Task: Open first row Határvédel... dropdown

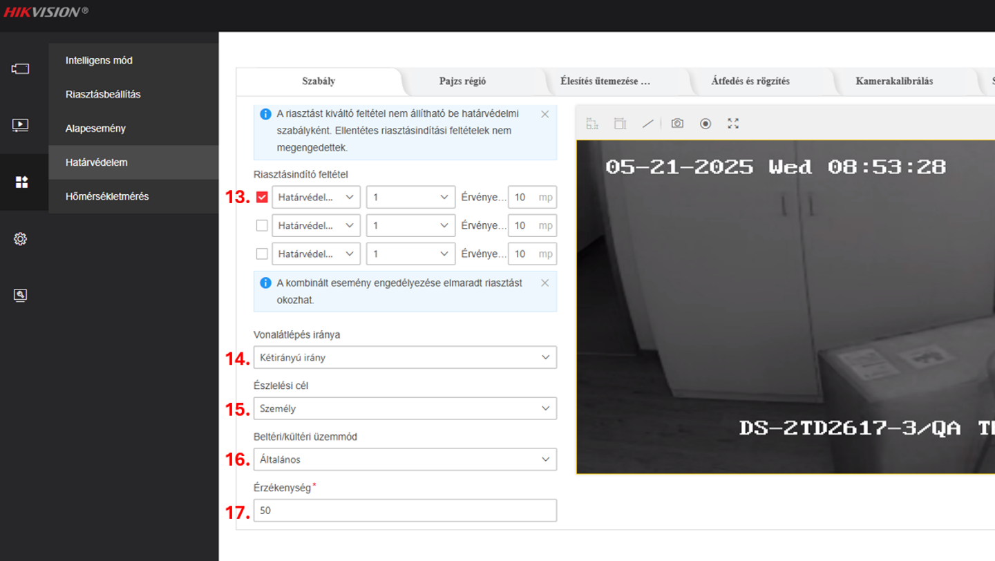Action: click(316, 197)
